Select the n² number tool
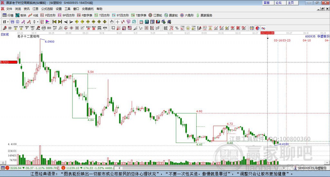This screenshot has height=177, width=330. coord(55,28)
